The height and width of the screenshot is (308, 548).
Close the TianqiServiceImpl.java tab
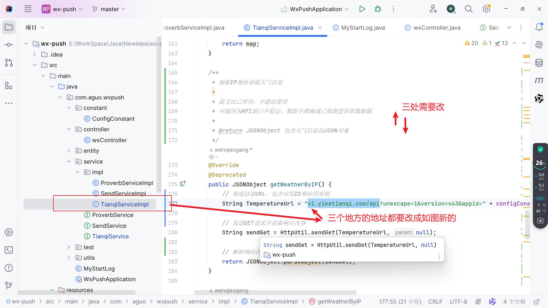click(320, 27)
